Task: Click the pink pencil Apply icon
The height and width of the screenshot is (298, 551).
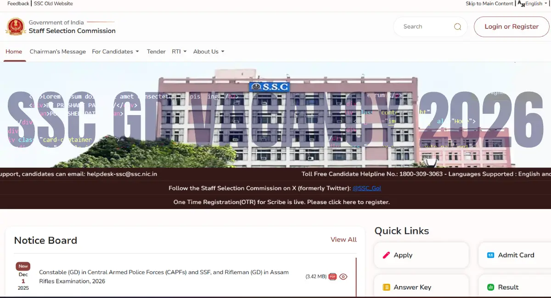Action: [x=386, y=255]
